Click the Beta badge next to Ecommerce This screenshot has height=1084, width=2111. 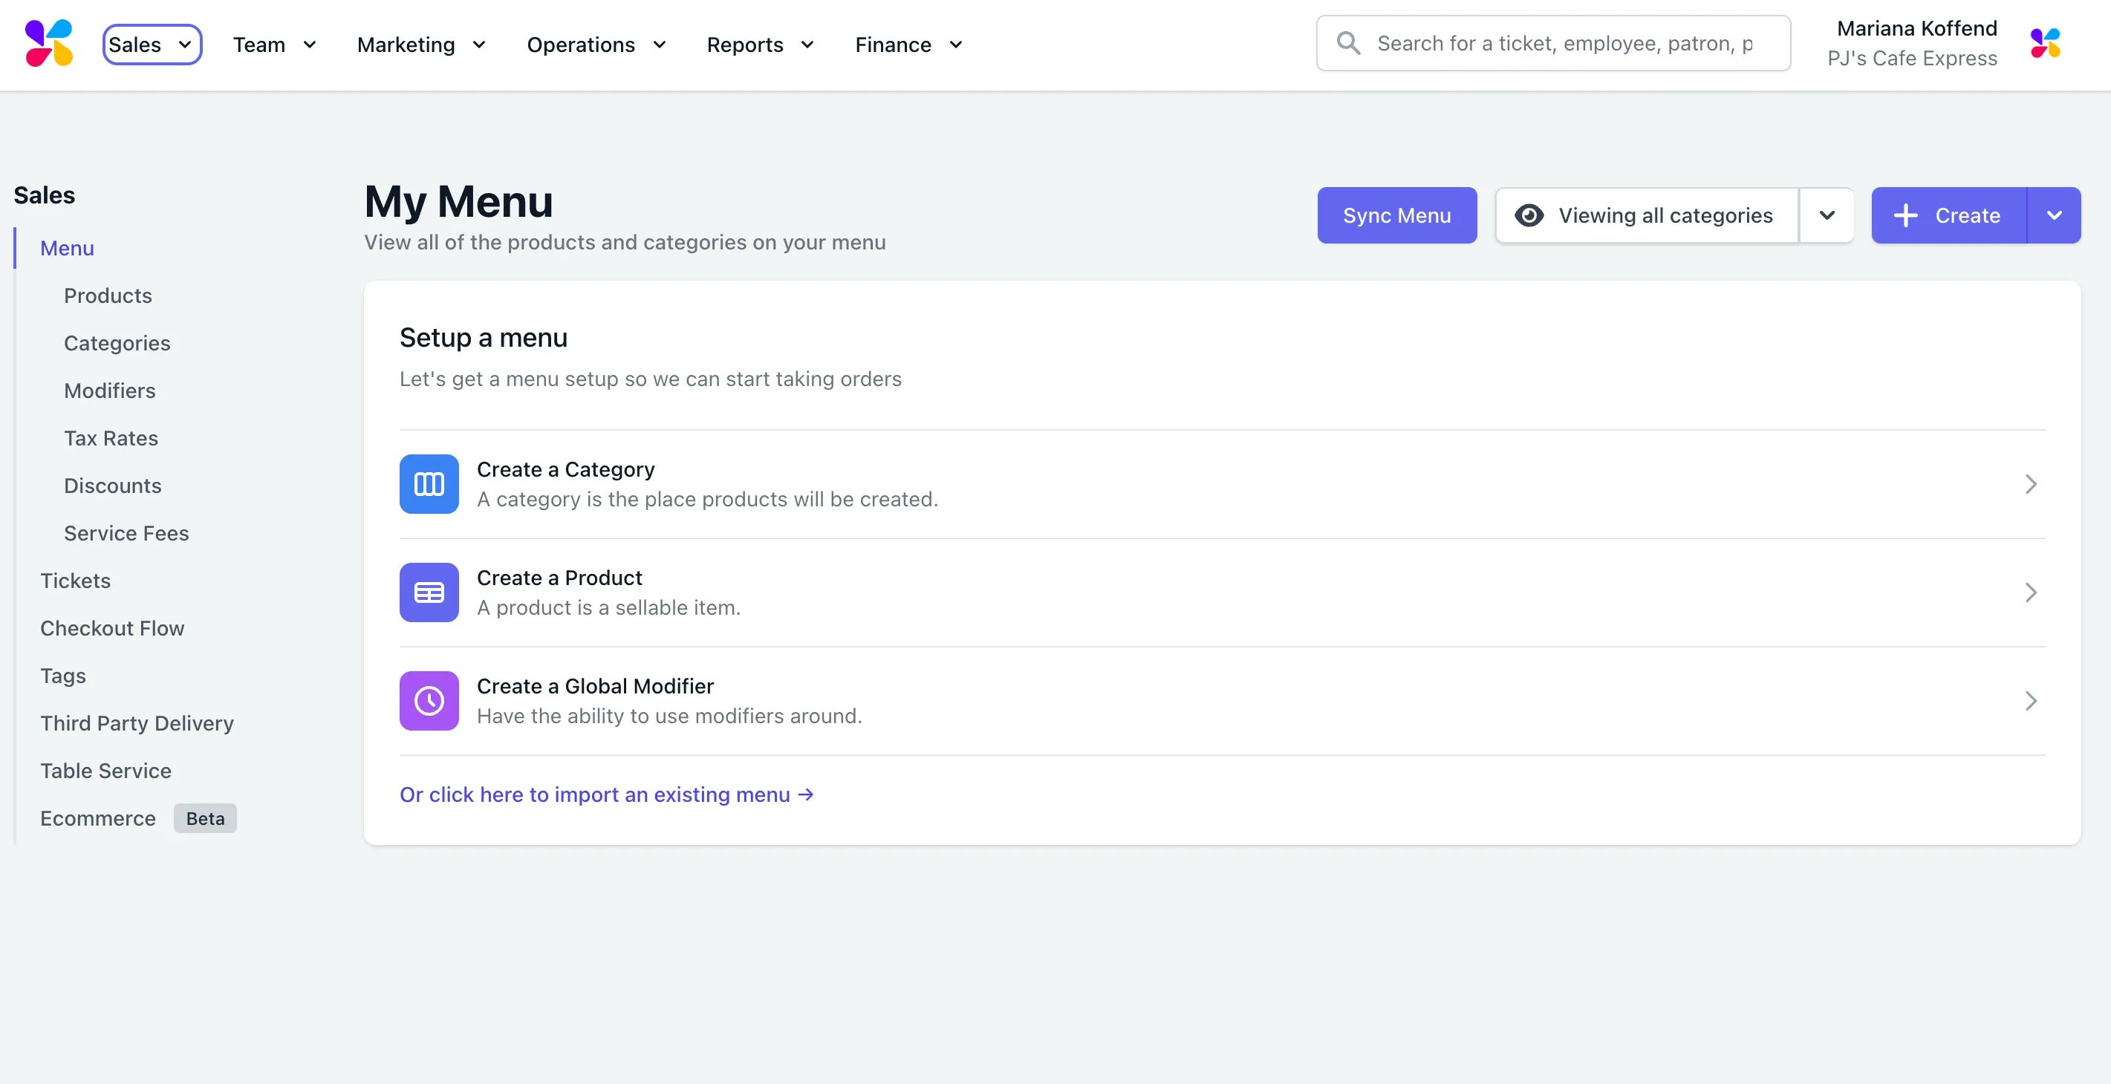tap(205, 818)
